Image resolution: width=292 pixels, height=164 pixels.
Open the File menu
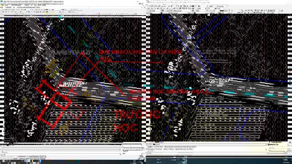click(2, 7)
